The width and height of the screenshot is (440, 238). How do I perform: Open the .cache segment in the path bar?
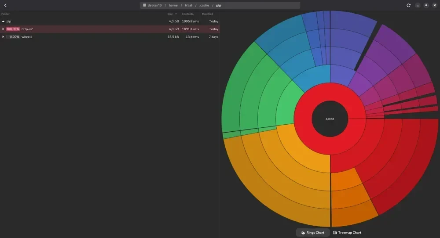[204, 5]
